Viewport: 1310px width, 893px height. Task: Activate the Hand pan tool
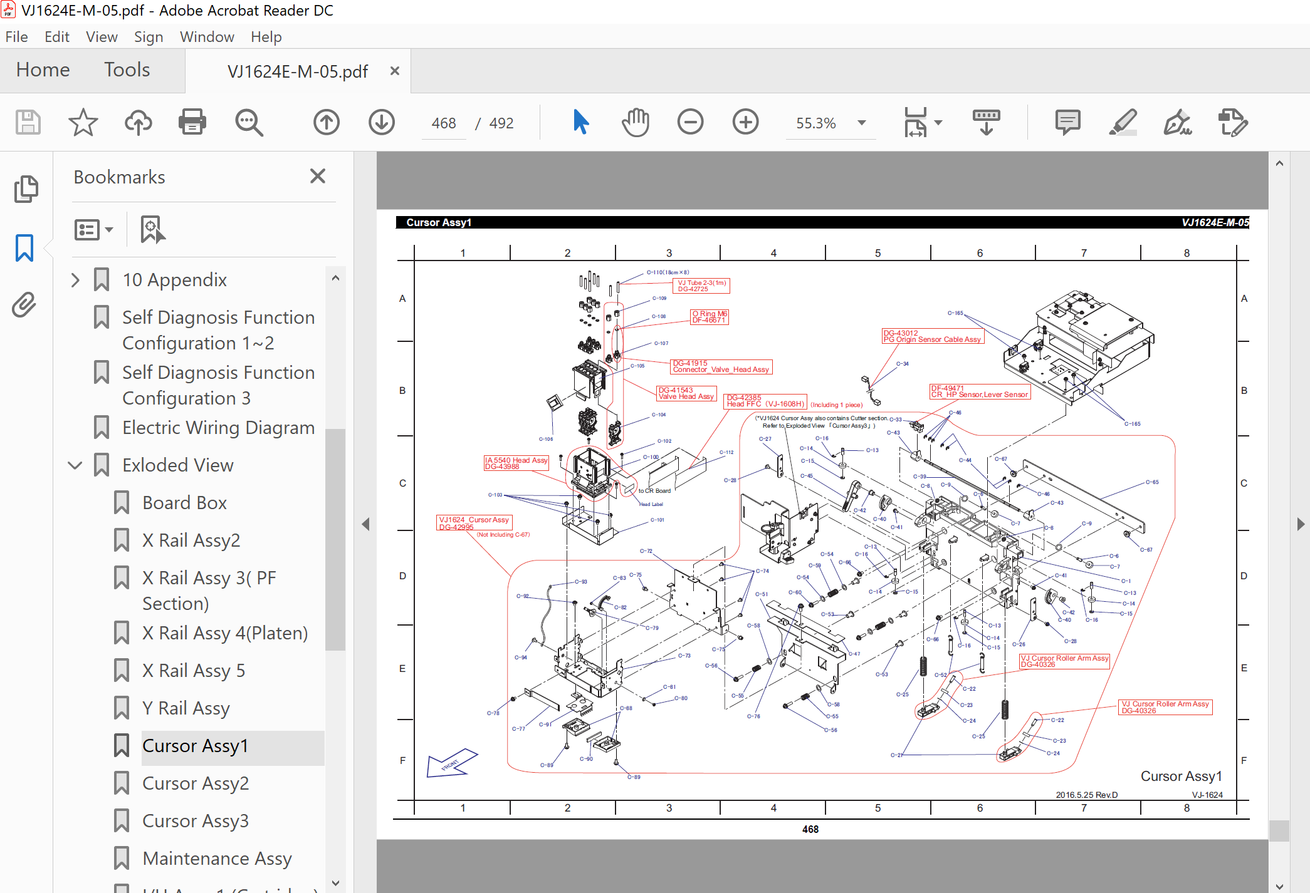636,122
